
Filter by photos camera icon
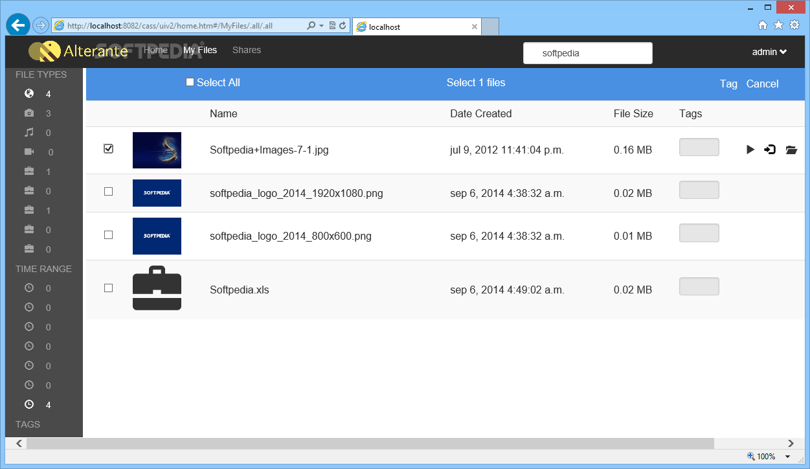[28, 113]
